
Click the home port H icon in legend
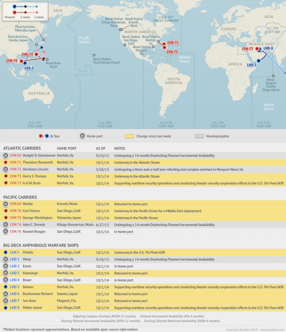[82, 136]
